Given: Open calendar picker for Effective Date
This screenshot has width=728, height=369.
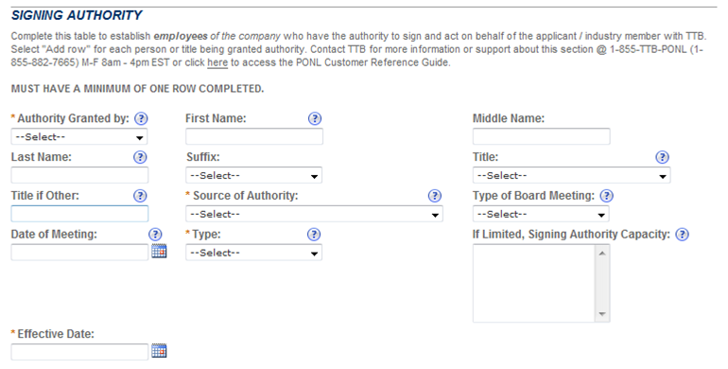Looking at the screenshot, I should coord(159,351).
